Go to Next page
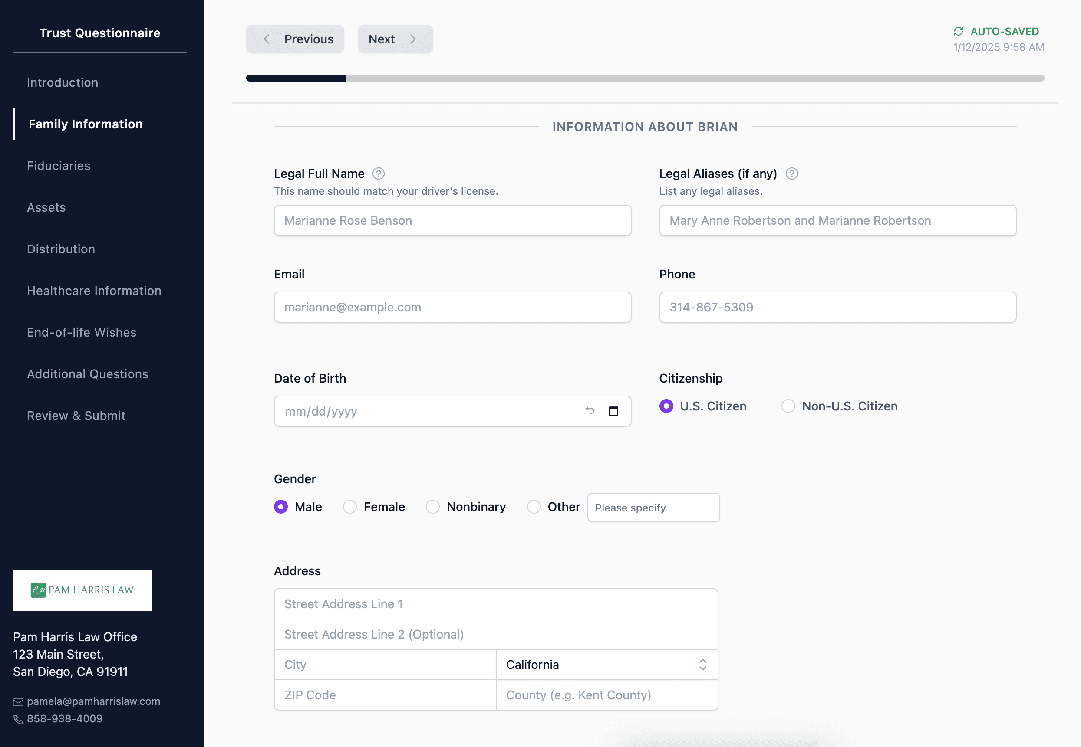Image resolution: width=1081 pixels, height=747 pixels. (395, 39)
